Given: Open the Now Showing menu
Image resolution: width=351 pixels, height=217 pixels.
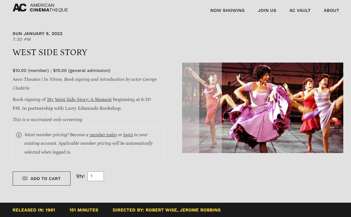Looking at the screenshot, I should [x=227, y=10].
